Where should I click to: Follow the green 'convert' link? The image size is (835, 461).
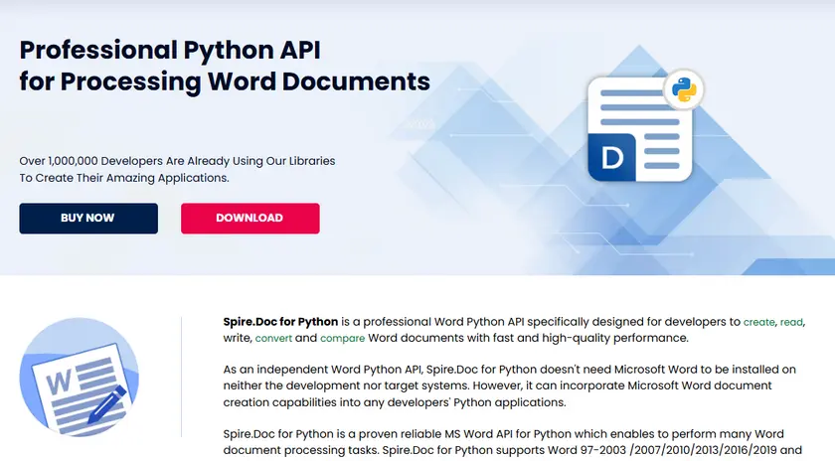pyautogui.click(x=273, y=338)
